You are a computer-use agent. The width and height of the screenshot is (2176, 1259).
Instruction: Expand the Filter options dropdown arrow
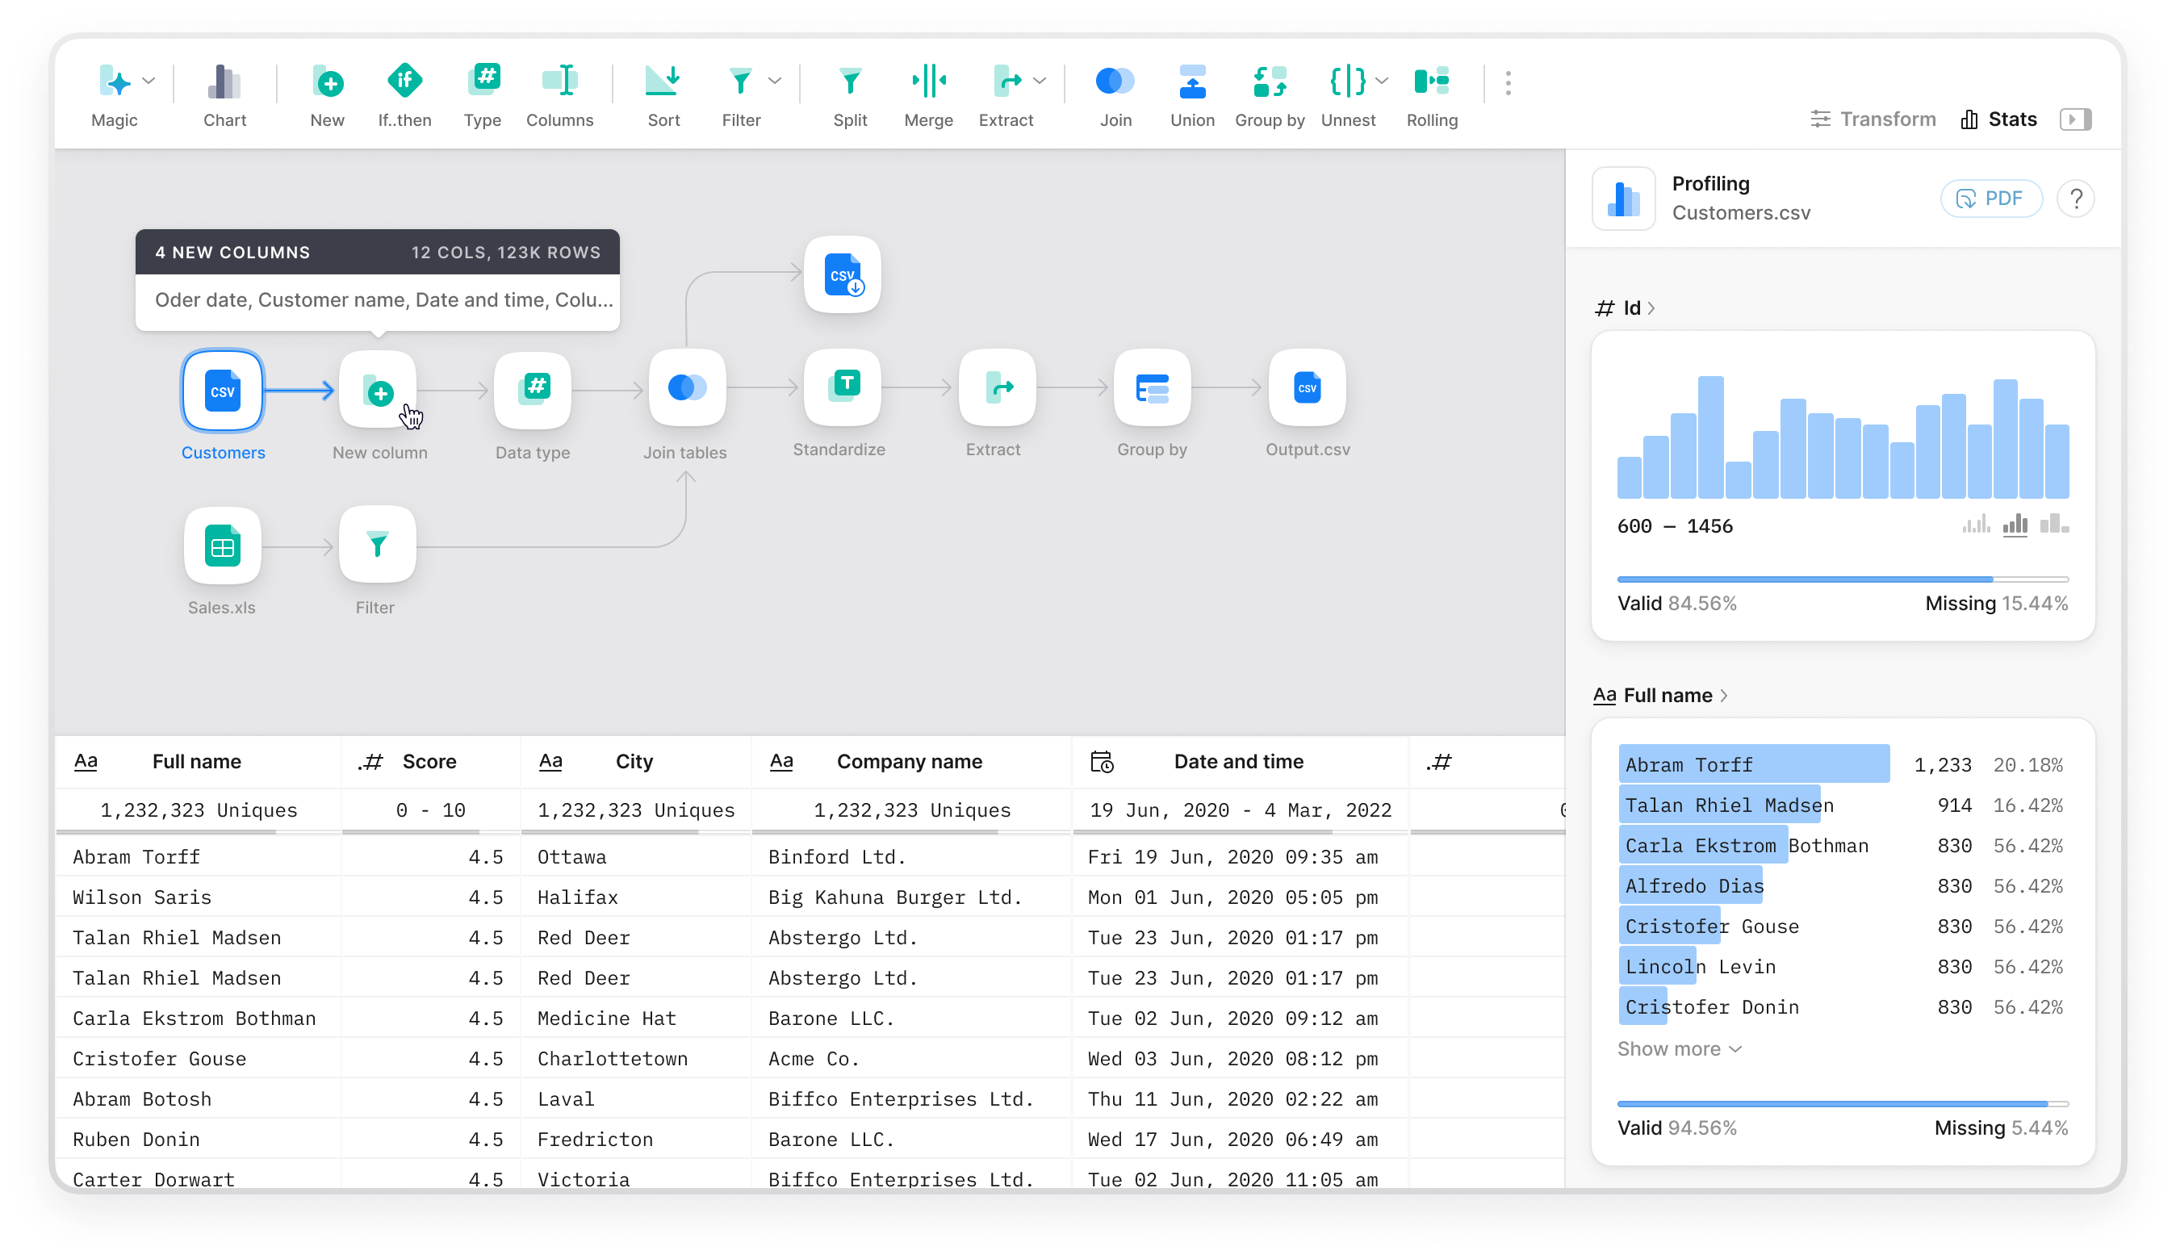[x=775, y=82]
